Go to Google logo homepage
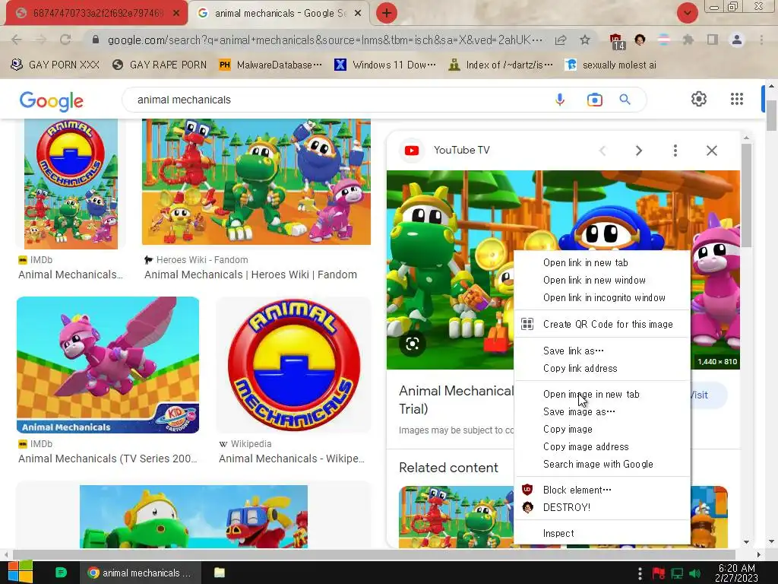This screenshot has height=584, width=778. click(x=51, y=101)
